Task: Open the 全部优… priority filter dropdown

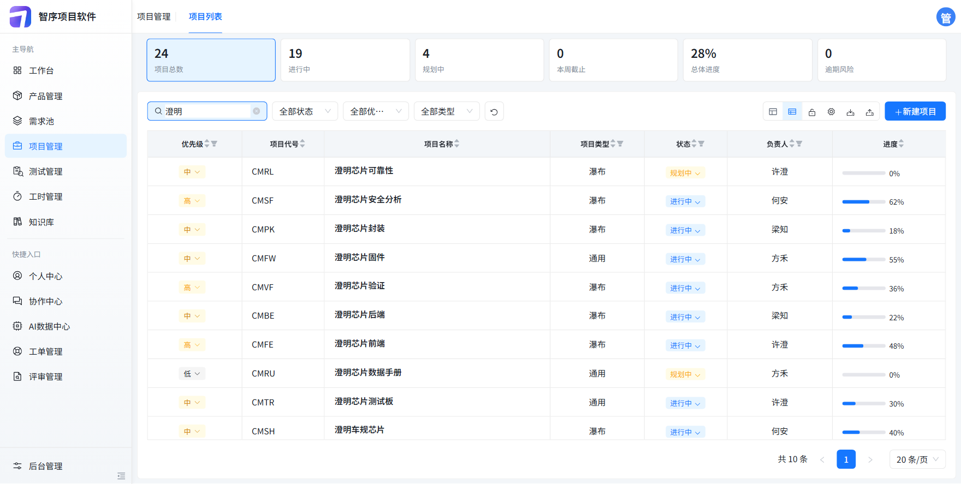Action: (376, 111)
